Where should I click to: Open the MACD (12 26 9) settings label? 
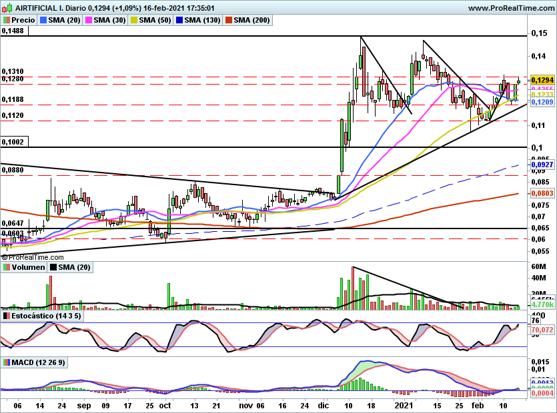click(x=39, y=362)
